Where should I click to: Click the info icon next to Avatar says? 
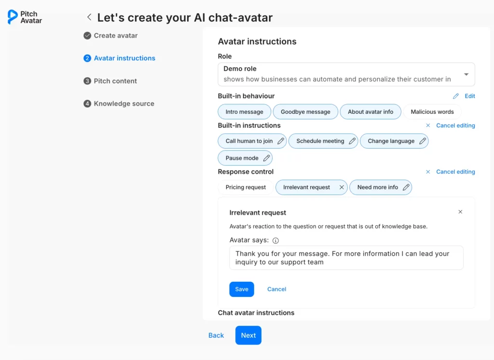pos(276,240)
